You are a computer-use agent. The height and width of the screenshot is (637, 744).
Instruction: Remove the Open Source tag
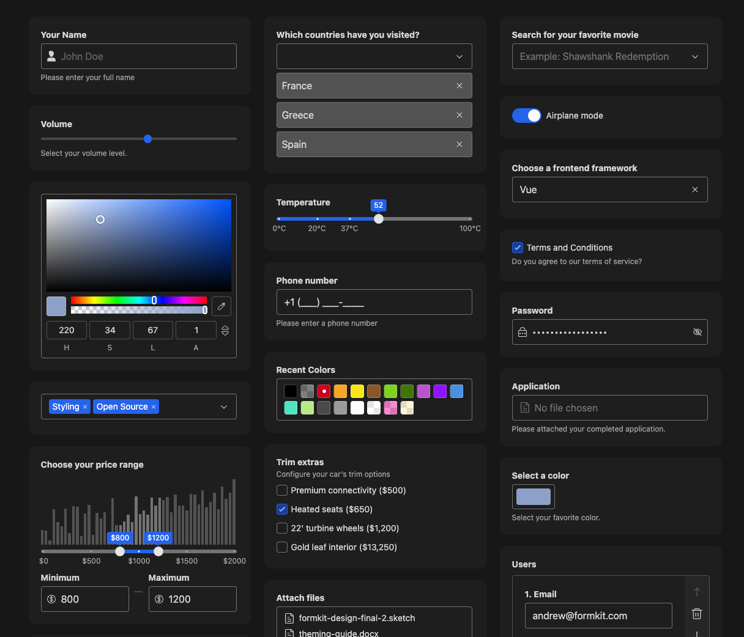pos(154,407)
